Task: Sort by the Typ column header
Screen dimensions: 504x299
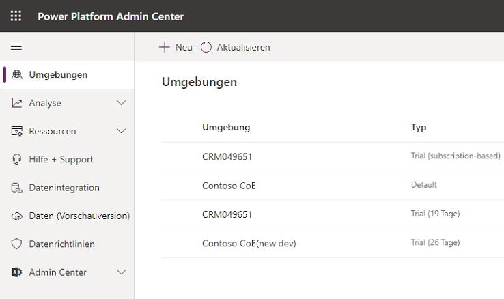Action: [419, 128]
